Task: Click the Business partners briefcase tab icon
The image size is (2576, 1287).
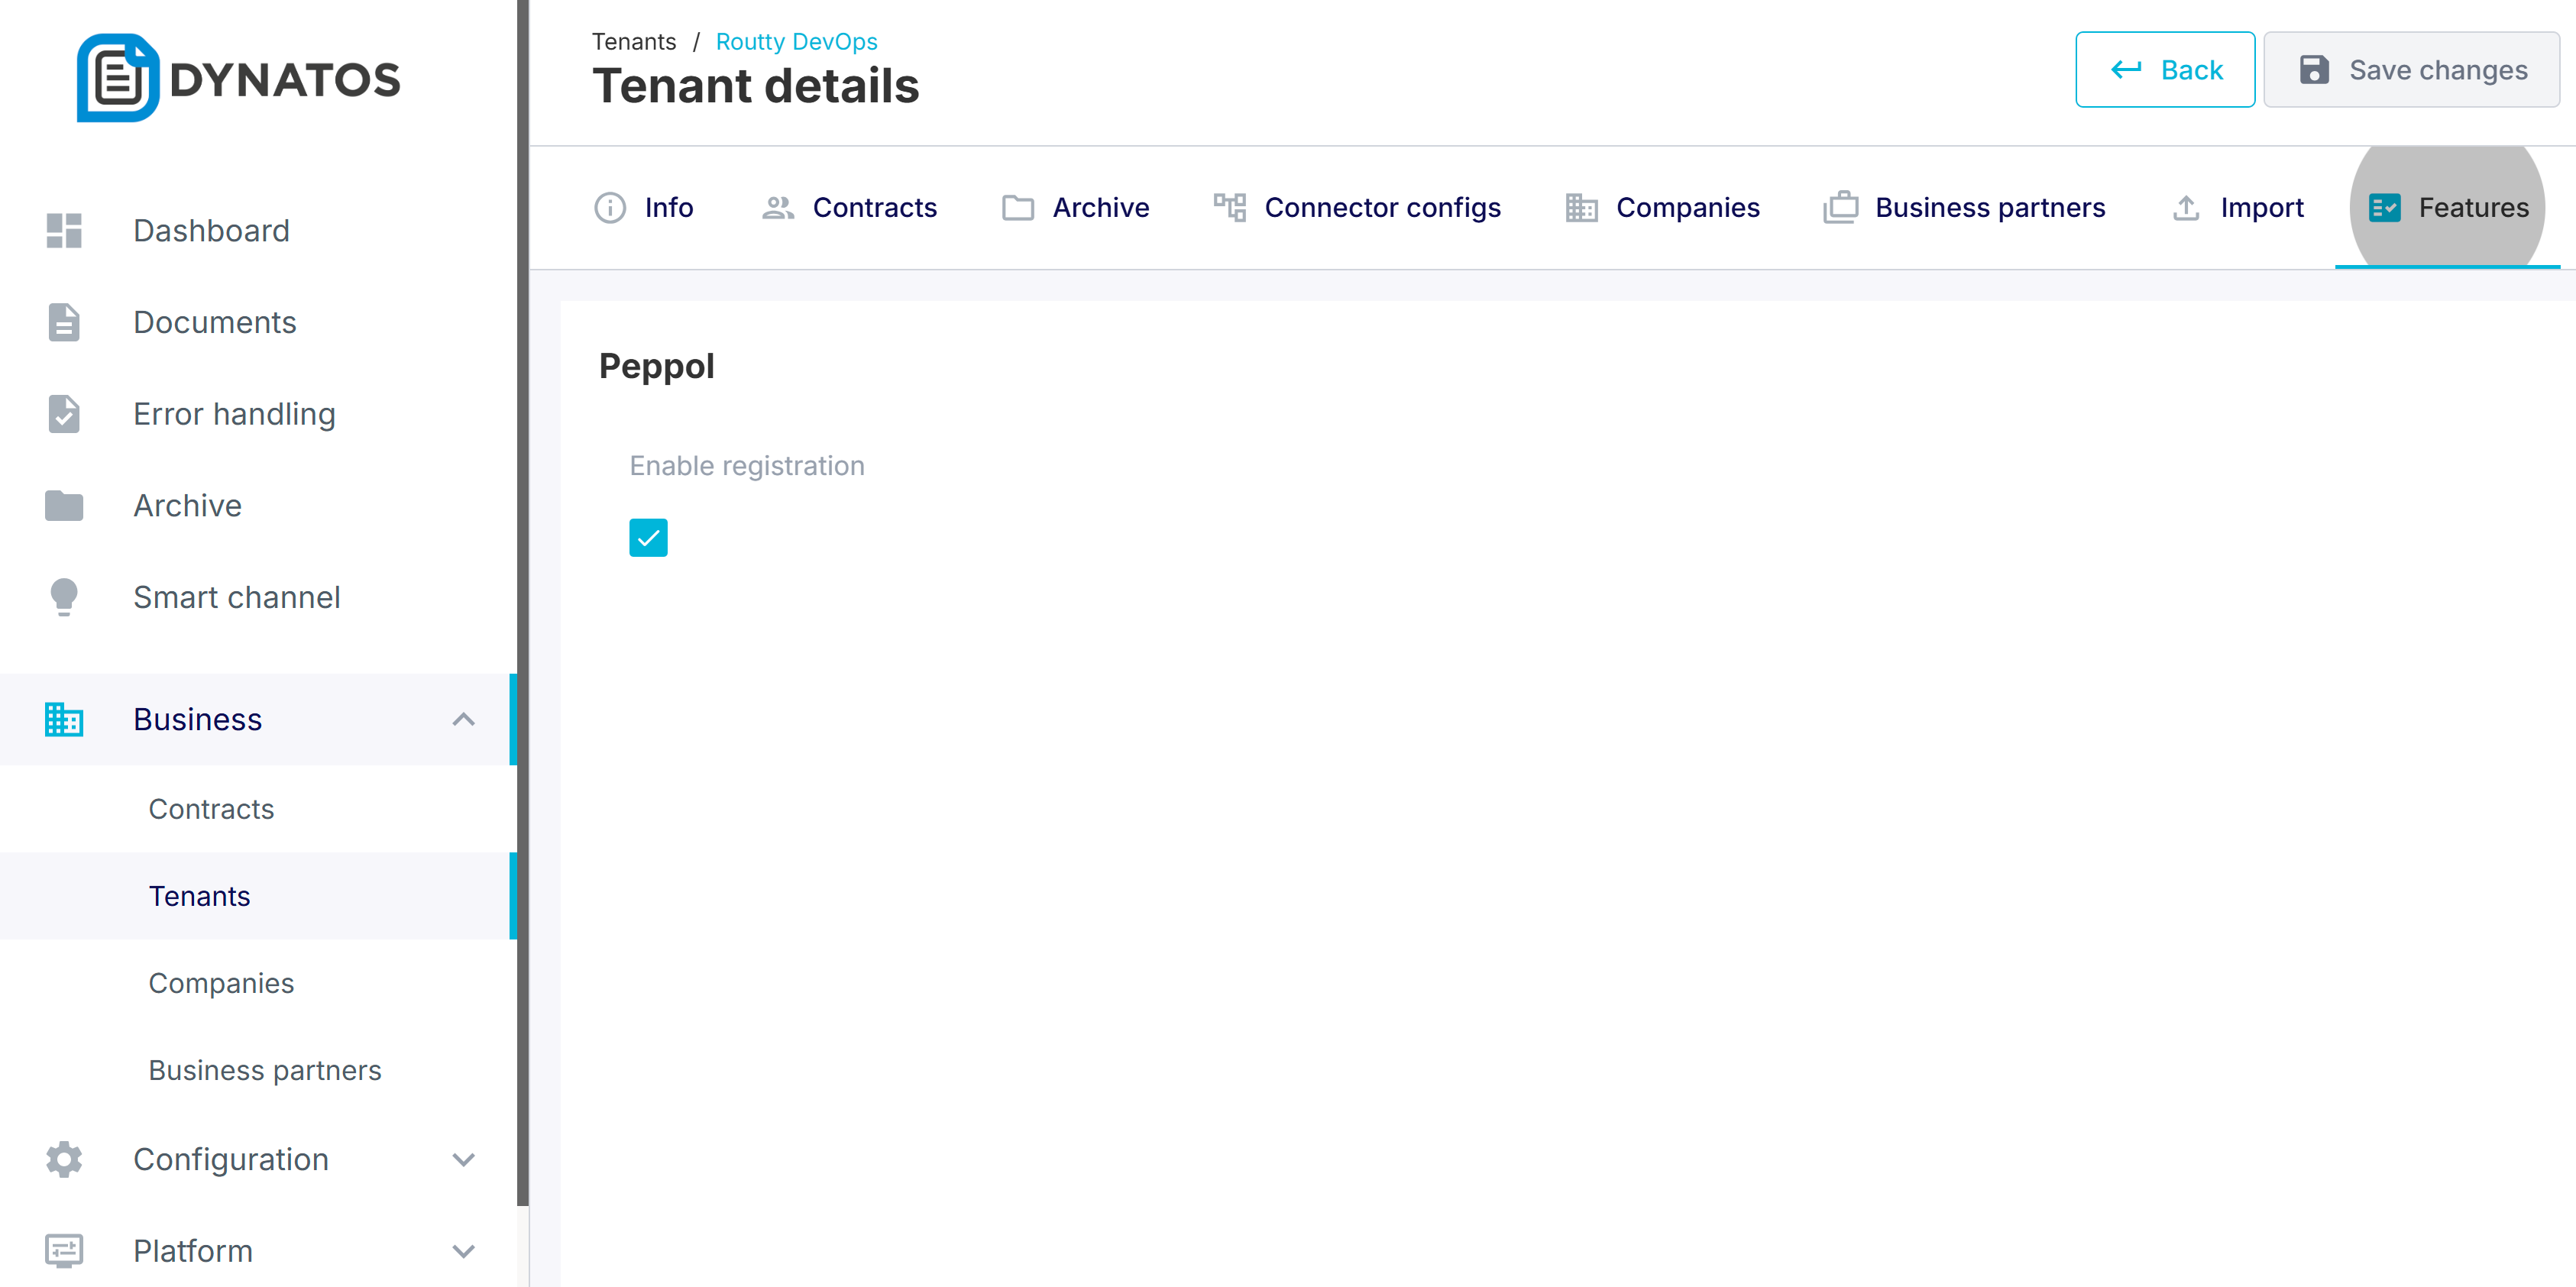Action: tap(1840, 207)
